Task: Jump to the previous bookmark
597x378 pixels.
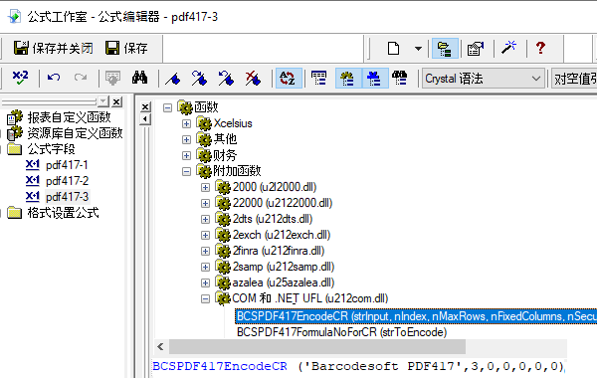Action: 226,79
